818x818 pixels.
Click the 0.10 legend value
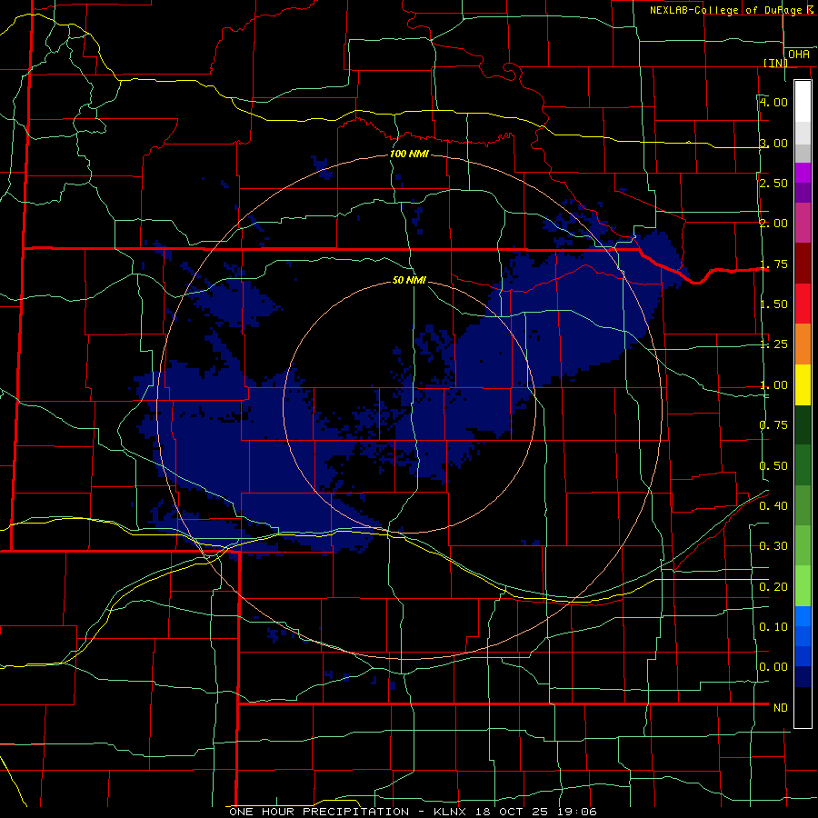(x=773, y=627)
